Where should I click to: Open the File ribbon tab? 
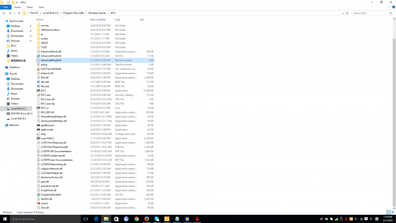pos(6,7)
